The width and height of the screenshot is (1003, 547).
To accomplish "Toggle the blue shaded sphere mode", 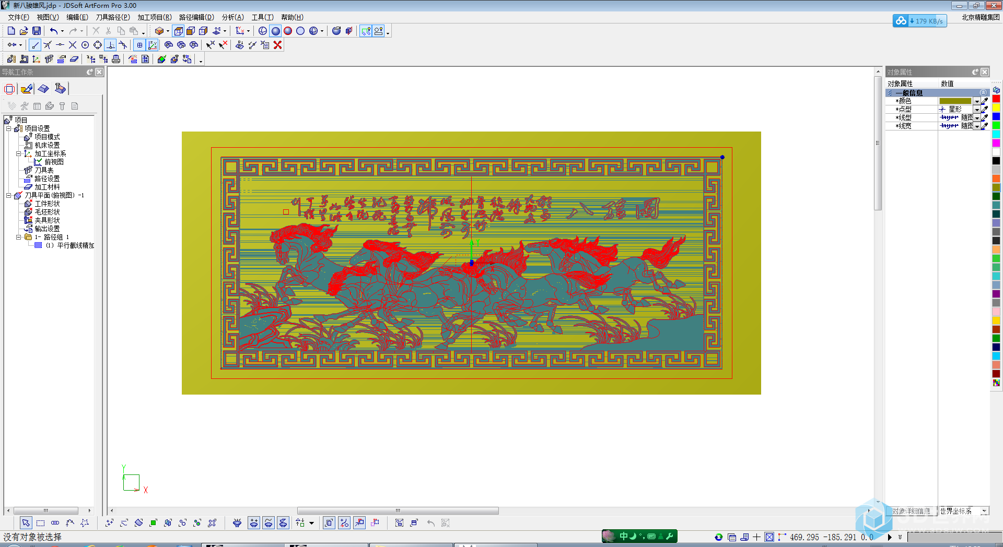I will [275, 31].
